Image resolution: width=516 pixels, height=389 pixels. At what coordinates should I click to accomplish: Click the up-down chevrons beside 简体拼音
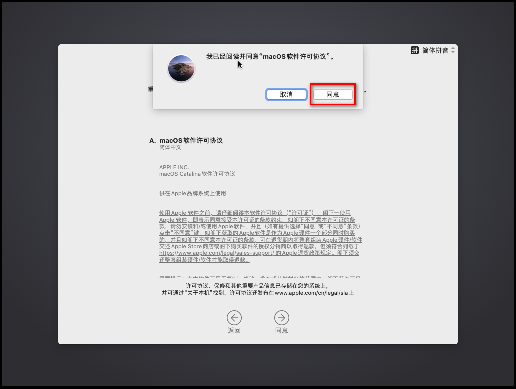[x=453, y=50]
